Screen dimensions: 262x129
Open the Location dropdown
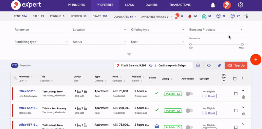point(100,29)
